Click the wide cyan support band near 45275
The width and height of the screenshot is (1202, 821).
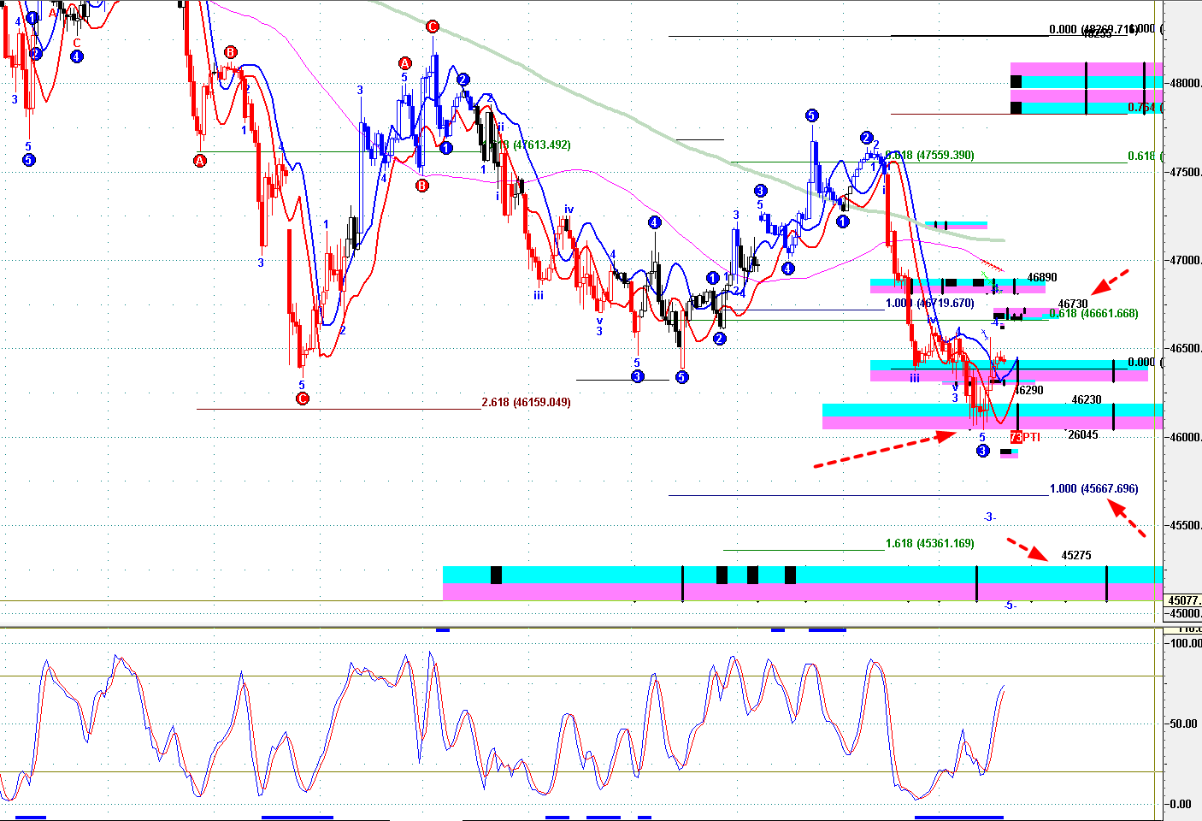point(802,574)
